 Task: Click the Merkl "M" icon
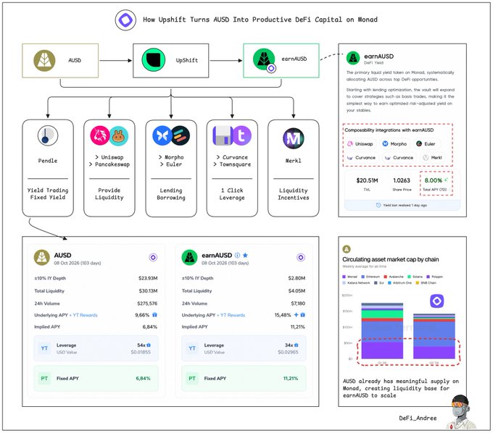tap(294, 138)
